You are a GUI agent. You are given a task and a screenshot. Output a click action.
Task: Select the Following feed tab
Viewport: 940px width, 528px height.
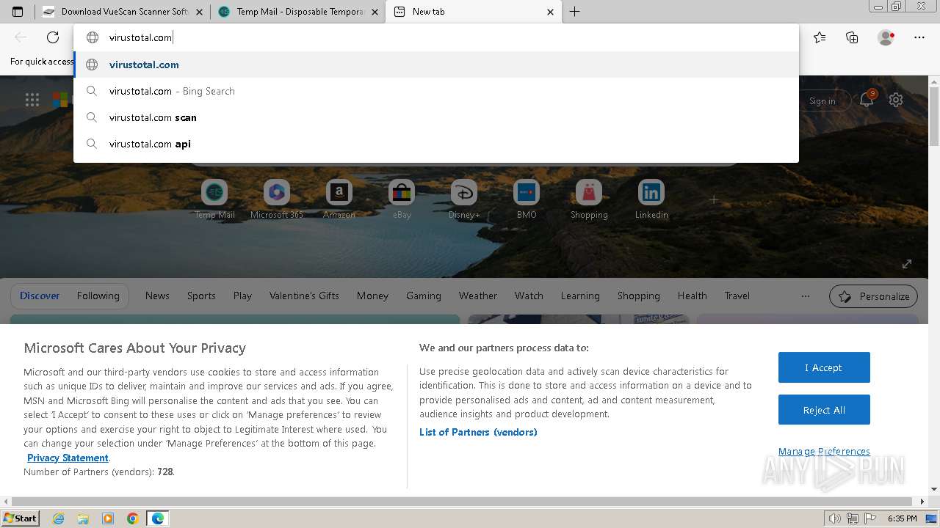[x=98, y=296]
